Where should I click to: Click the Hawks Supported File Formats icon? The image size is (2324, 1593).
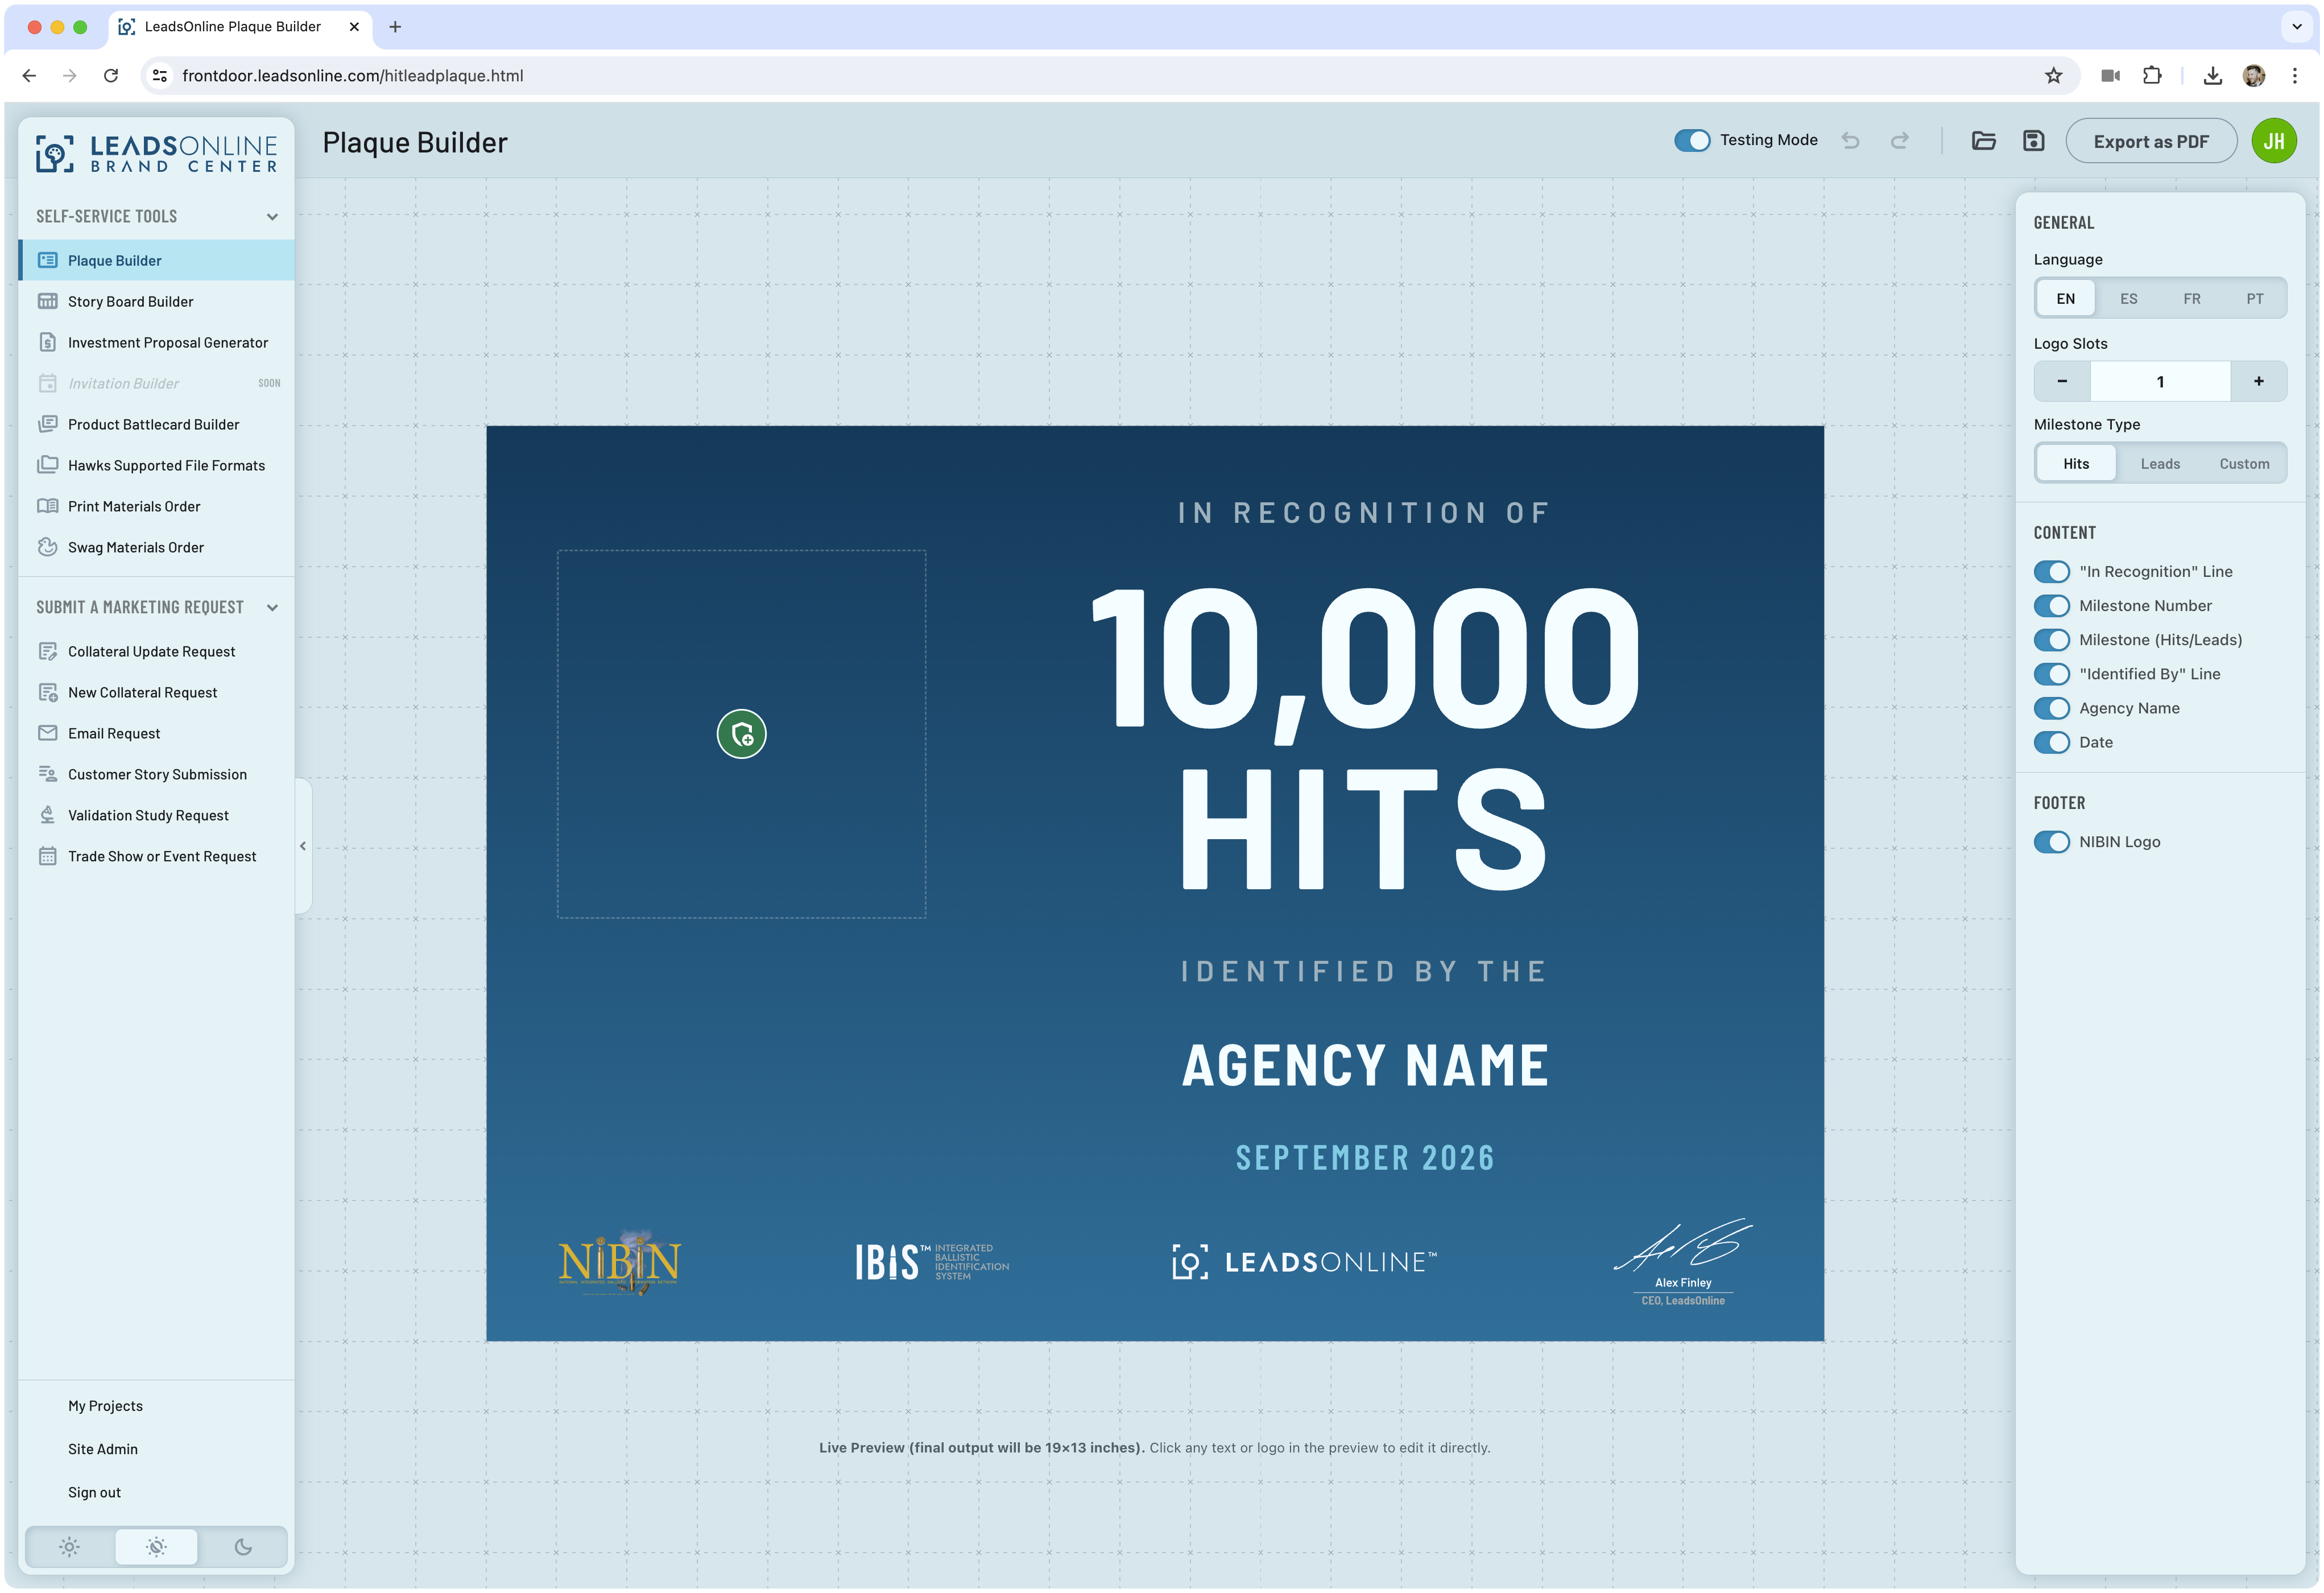click(x=47, y=465)
